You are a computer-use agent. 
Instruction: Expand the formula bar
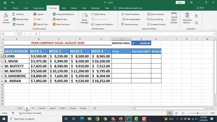(x=215, y=34)
